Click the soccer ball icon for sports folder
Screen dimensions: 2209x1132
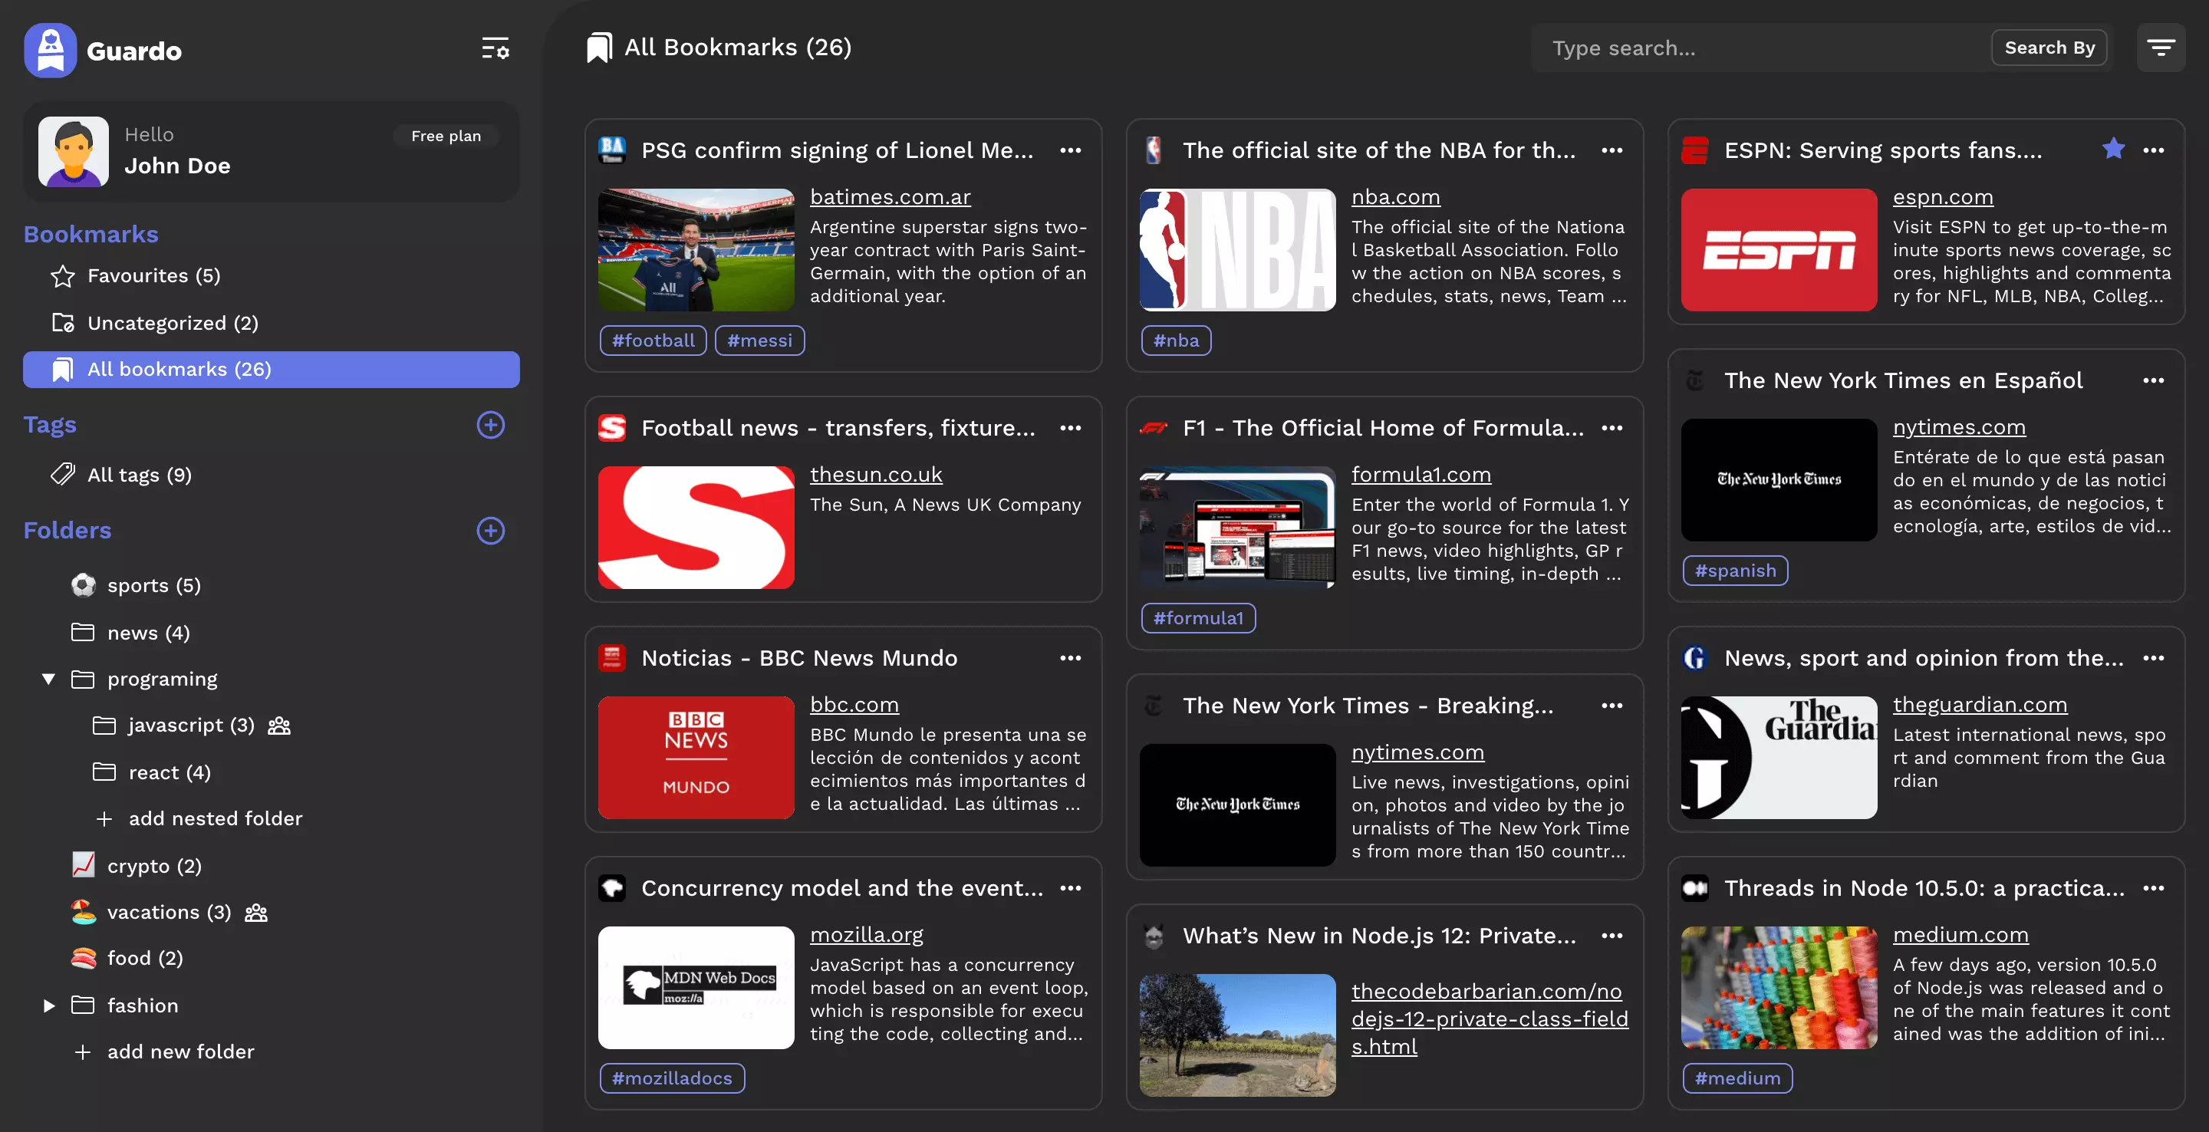(83, 585)
